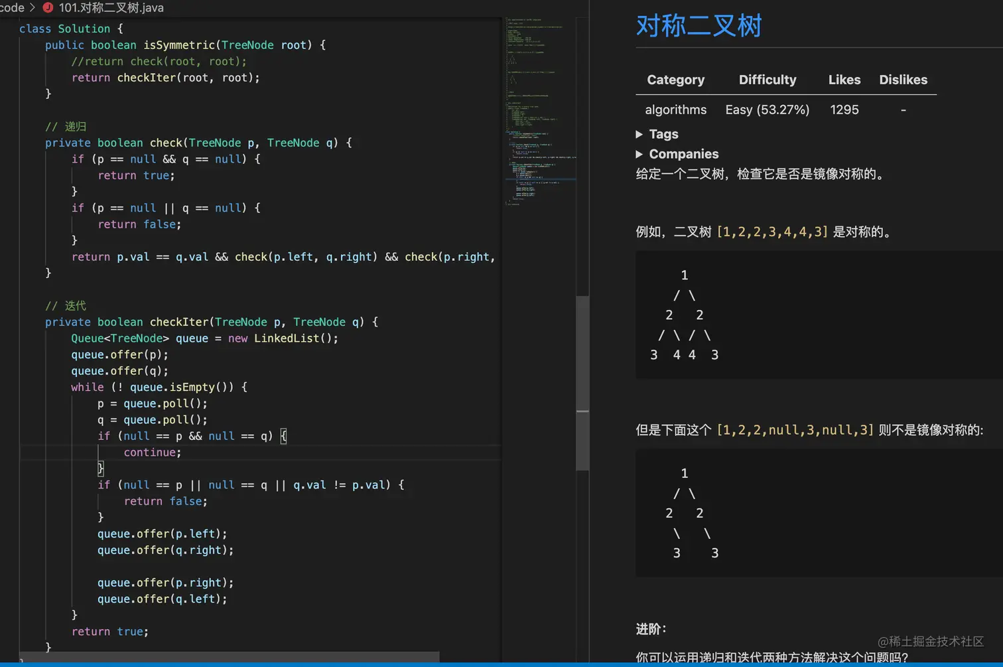Click the private boolean check method signature
Viewport: 1003px width, 667px height.
point(198,143)
